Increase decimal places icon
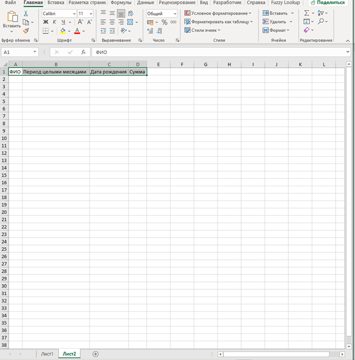This screenshot has height=360, width=355. click(x=150, y=31)
